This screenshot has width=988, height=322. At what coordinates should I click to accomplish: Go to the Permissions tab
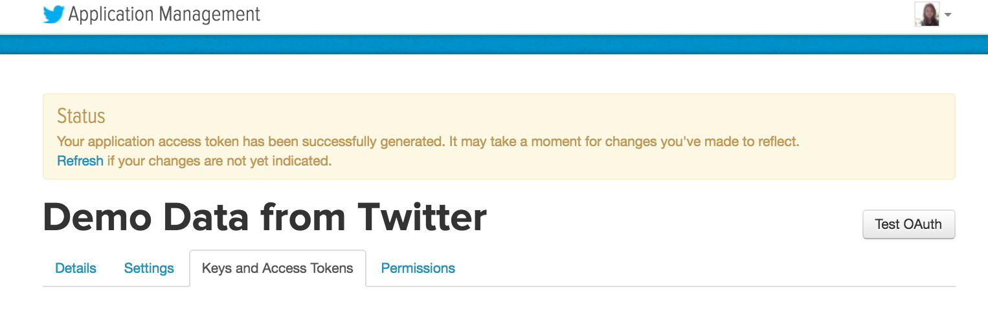[x=418, y=268]
